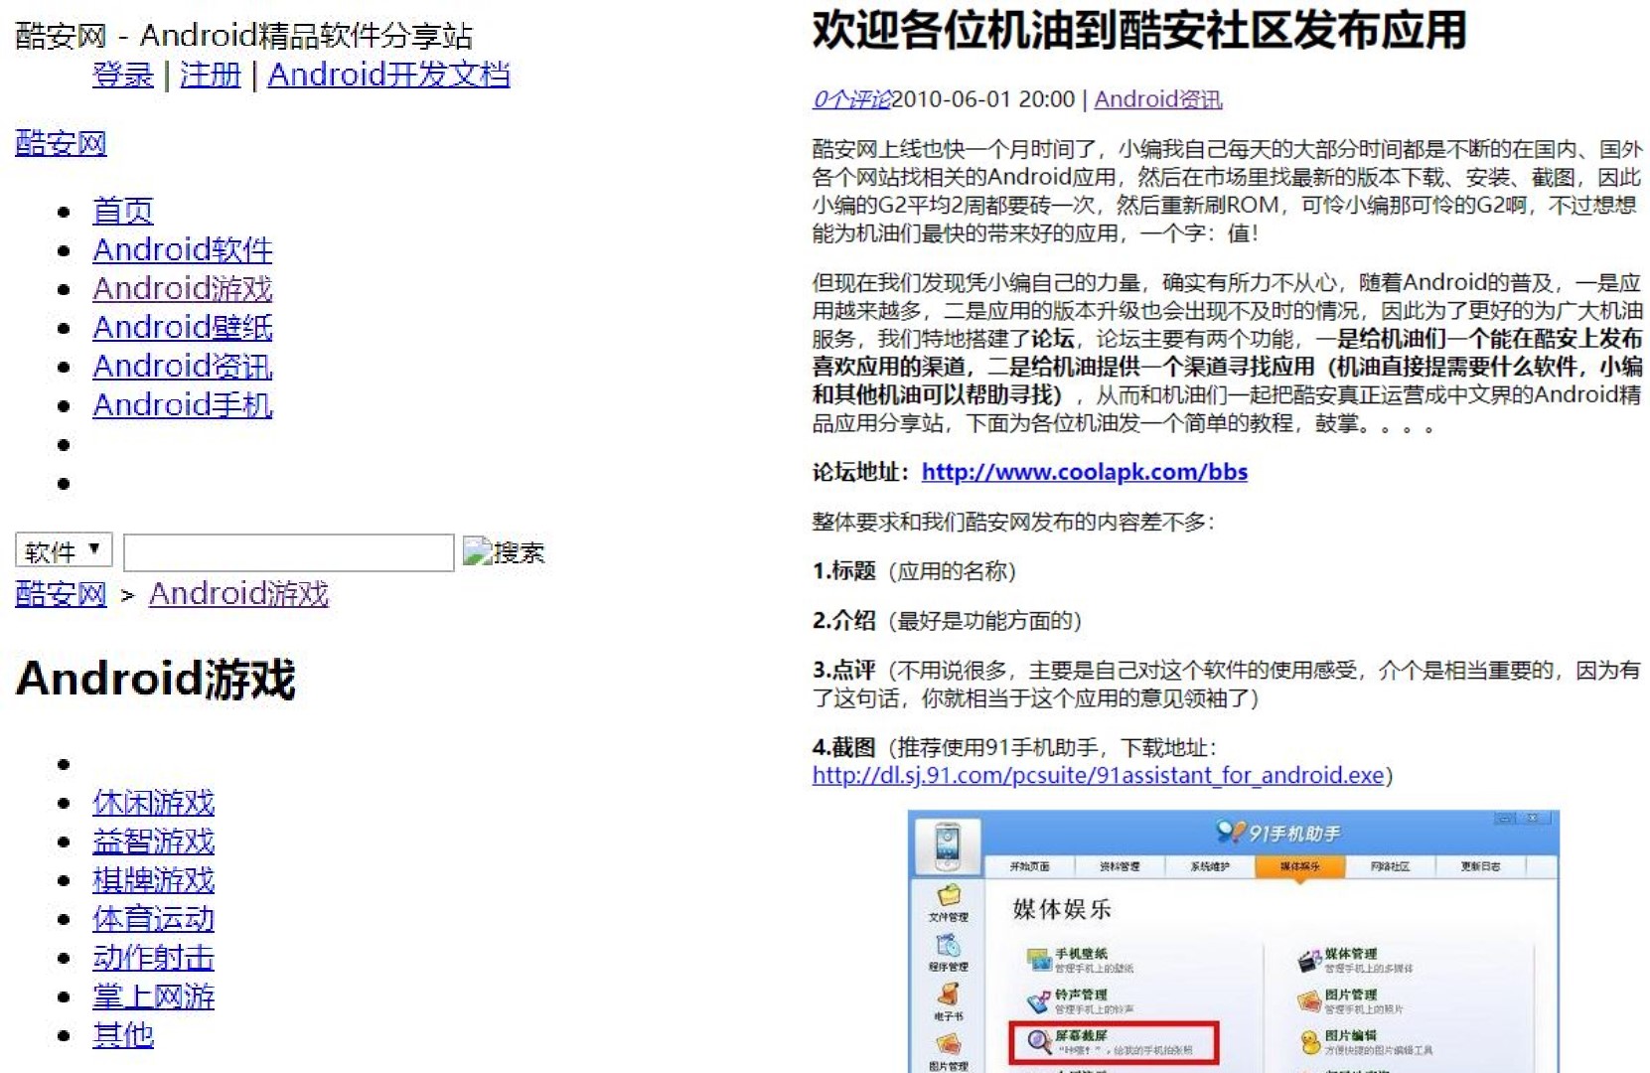
Task: Open the 体育运动 category
Action: point(154,919)
